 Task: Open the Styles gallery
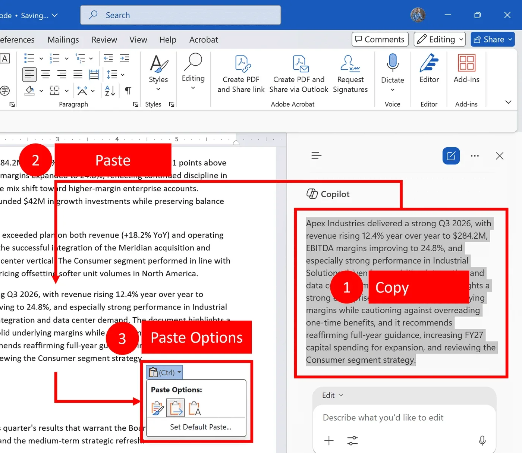[158, 74]
